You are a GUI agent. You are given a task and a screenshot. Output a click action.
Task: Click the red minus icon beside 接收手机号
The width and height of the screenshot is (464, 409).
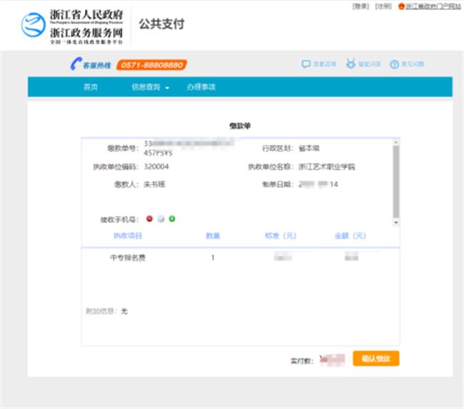point(150,219)
